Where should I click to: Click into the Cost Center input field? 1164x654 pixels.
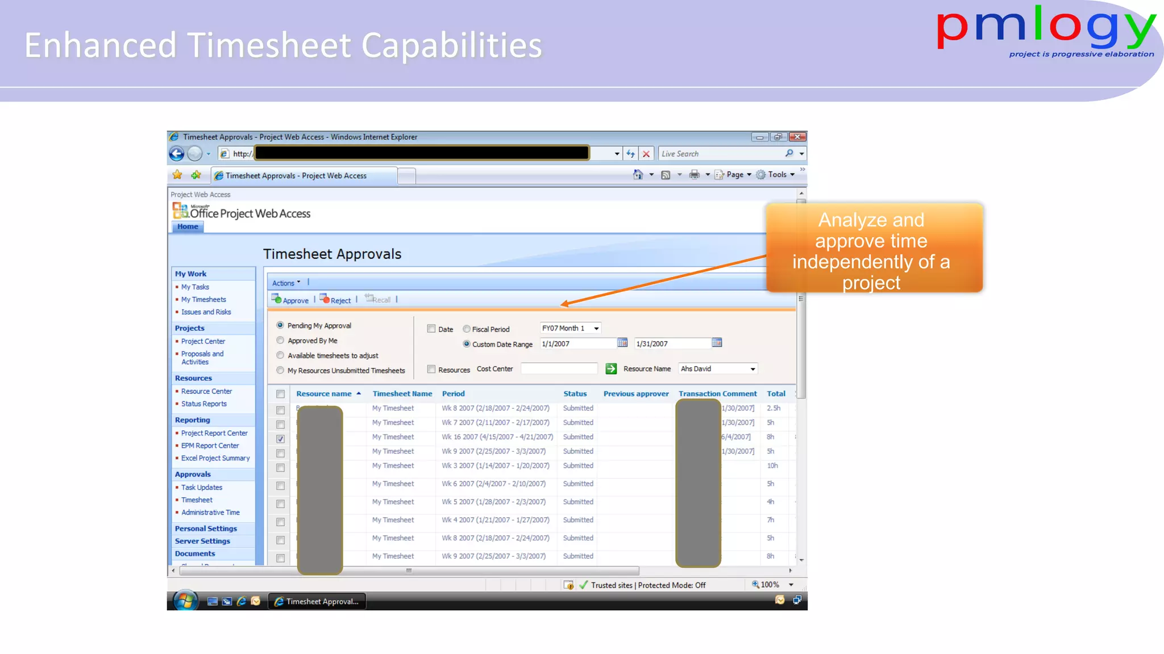tap(559, 369)
